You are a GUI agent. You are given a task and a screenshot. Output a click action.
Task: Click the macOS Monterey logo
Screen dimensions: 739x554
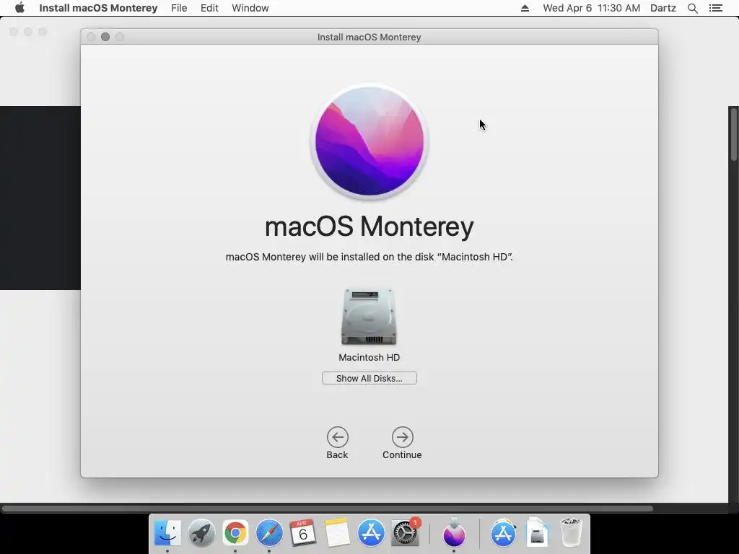[369, 141]
